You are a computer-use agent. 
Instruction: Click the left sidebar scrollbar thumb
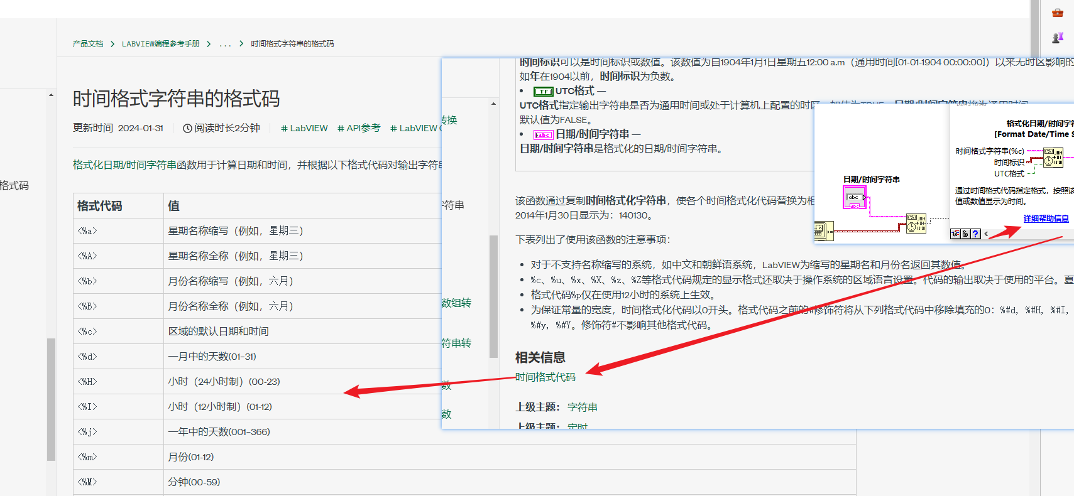point(51,400)
